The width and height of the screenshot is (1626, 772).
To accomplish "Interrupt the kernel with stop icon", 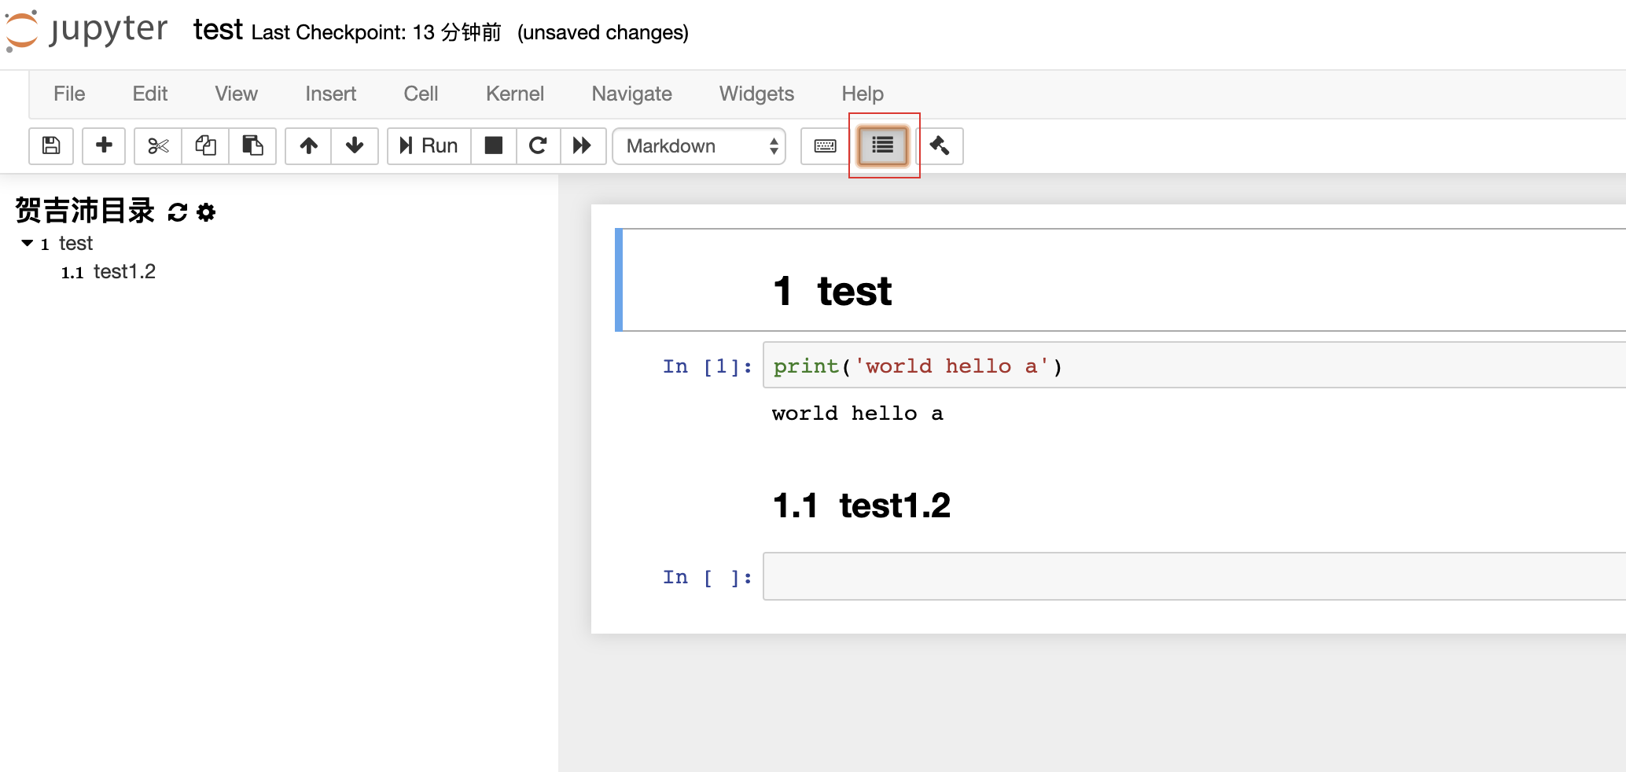I will pyautogui.click(x=494, y=145).
